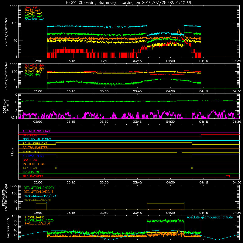Screen dimensions: 243x243
Task: Click the MAX_DET_VS_TOT legend label
Action: (x=37, y=223)
